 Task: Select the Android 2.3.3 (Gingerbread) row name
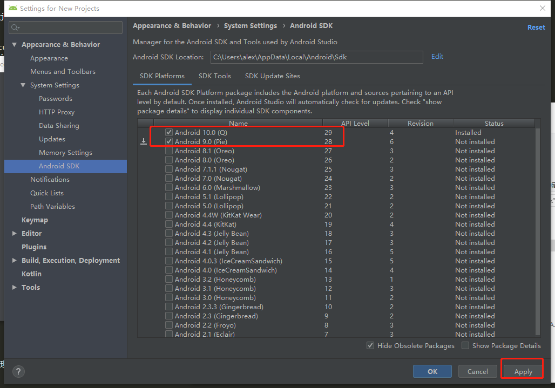coord(219,307)
